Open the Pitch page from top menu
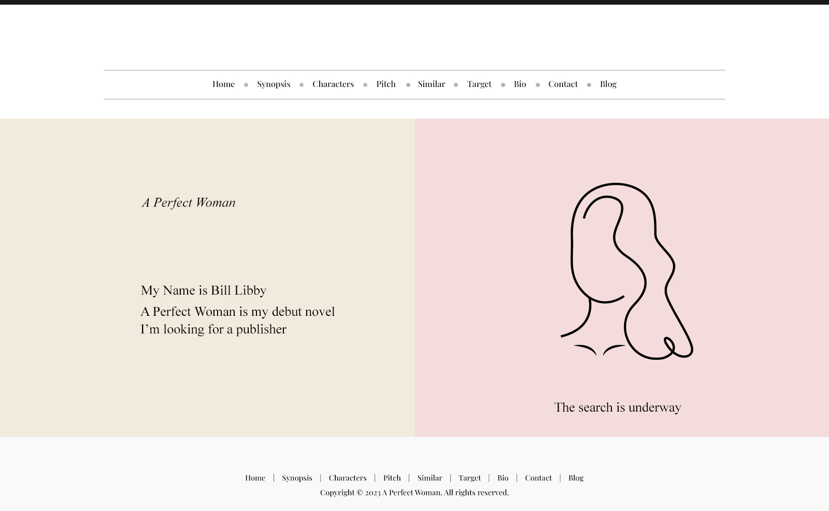The height and width of the screenshot is (511, 829). pyautogui.click(x=385, y=84)
